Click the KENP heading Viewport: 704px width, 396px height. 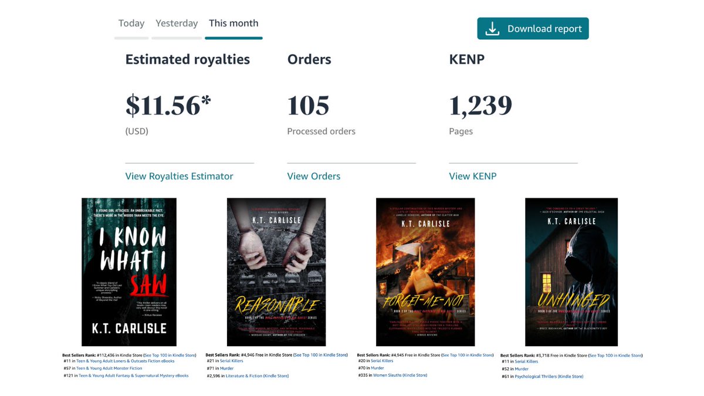[466, 59]
